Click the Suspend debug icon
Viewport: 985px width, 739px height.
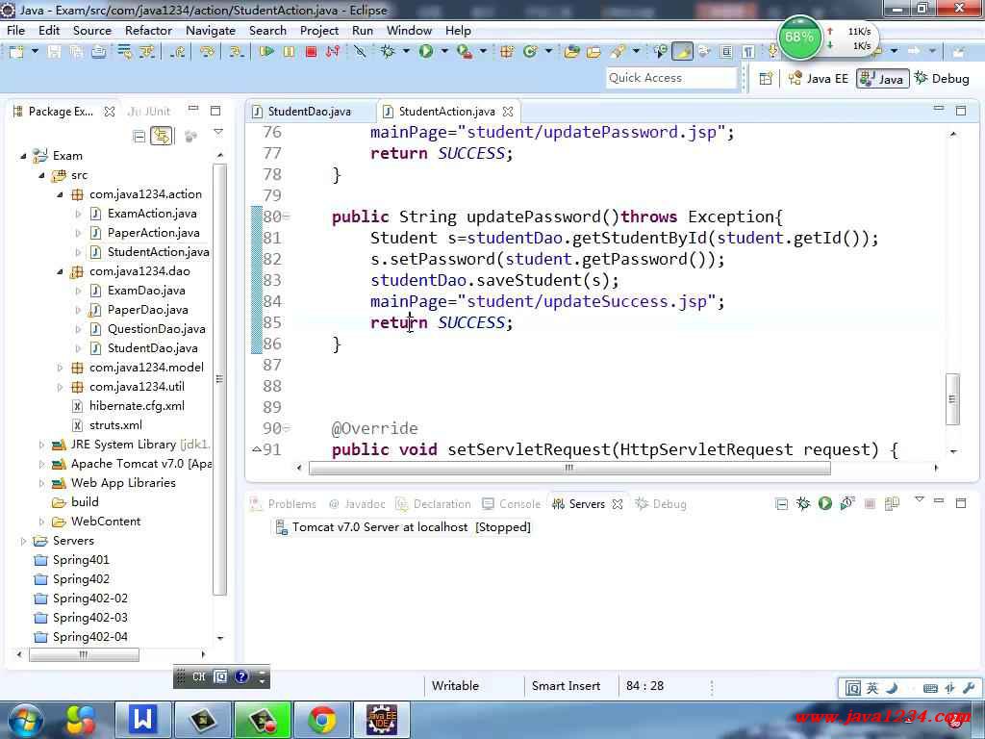[289, 52]
